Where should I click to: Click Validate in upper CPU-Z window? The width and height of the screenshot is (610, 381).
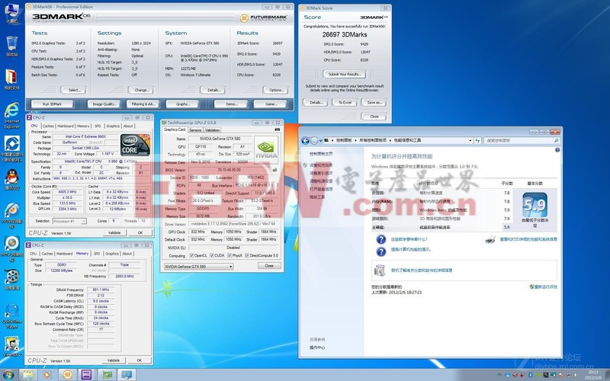(114, 232)
